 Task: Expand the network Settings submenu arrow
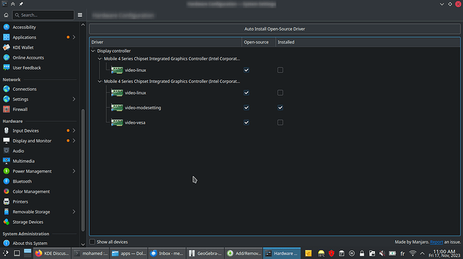tap(74, 99)
